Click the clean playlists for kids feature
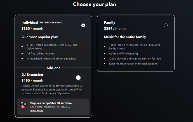This screenshot has height=122, width=193. pos(135,59)
